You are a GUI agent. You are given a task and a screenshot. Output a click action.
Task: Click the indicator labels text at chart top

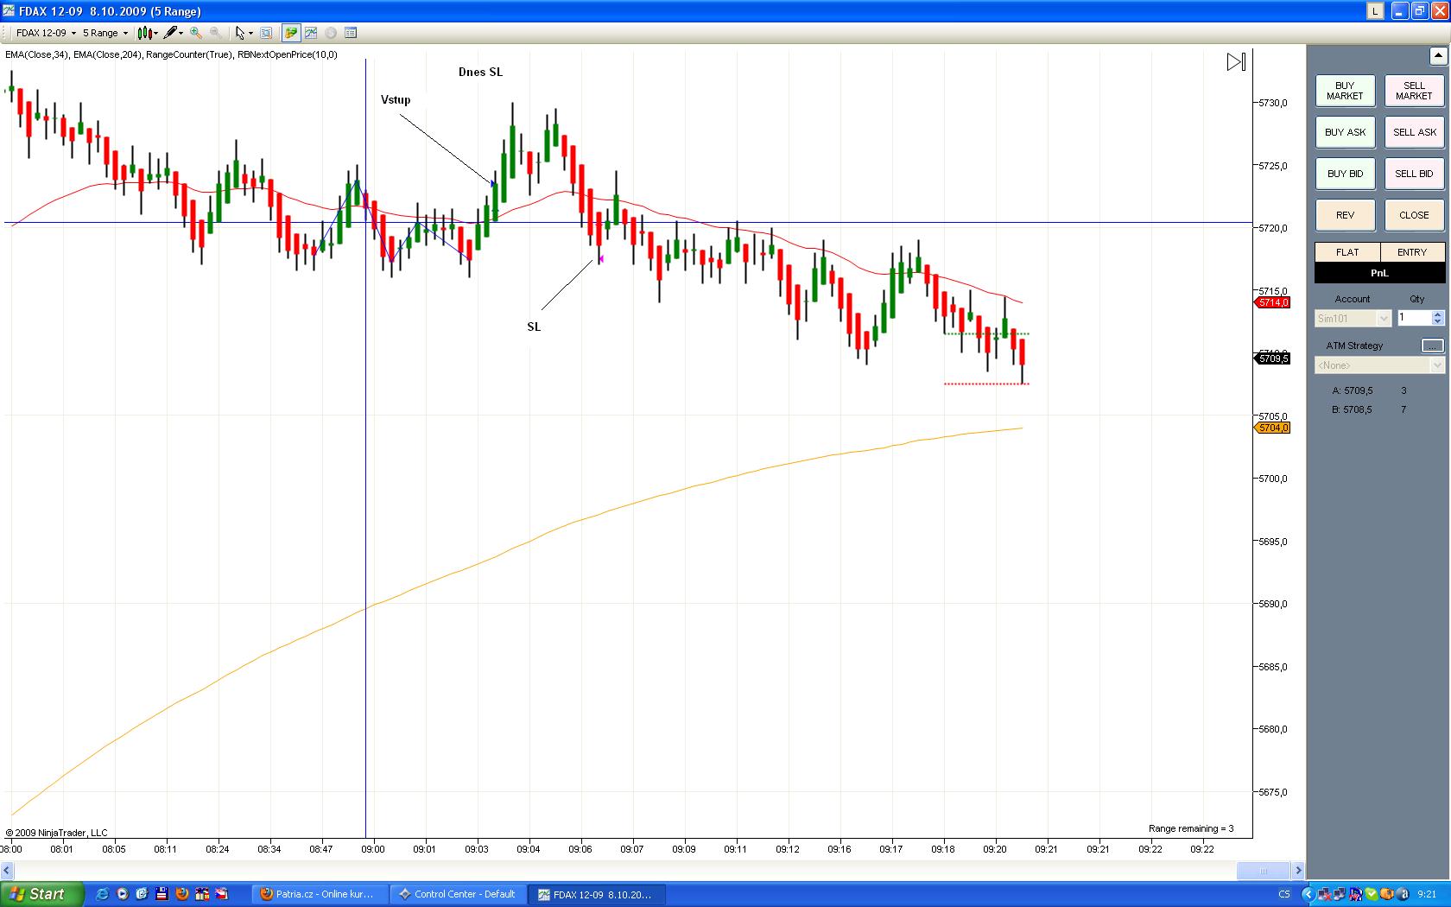(x=171, y=54)
